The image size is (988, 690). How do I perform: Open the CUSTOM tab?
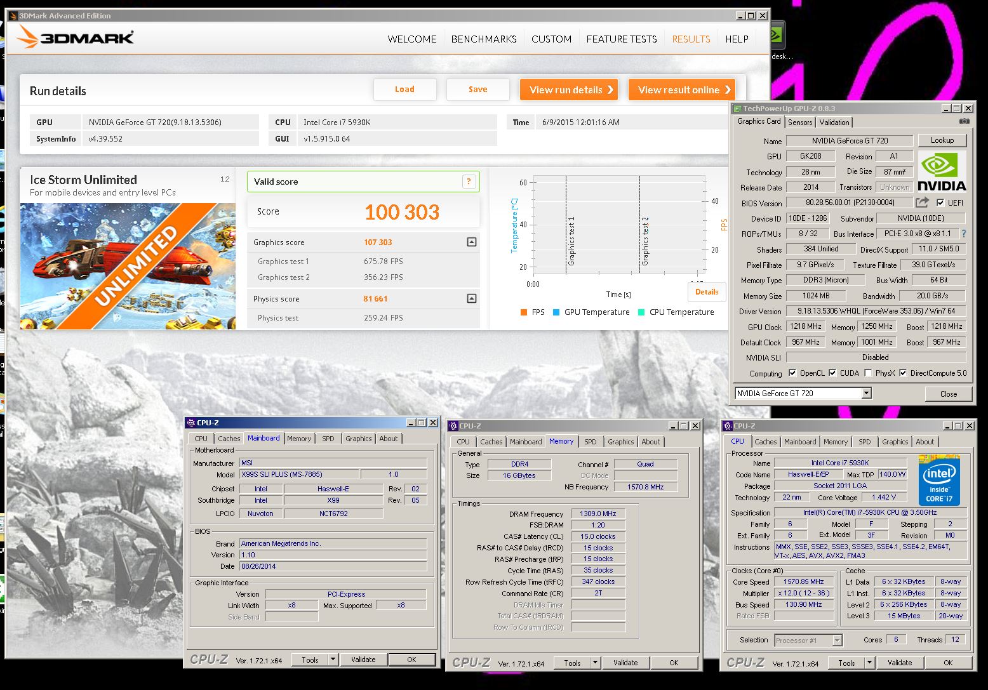pyautogui.click(x=551, y=39)
